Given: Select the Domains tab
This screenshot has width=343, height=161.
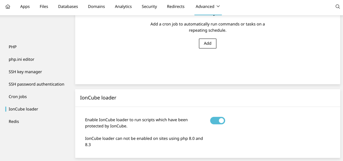Looking at the screenshot, I should [x=96, y=7].
